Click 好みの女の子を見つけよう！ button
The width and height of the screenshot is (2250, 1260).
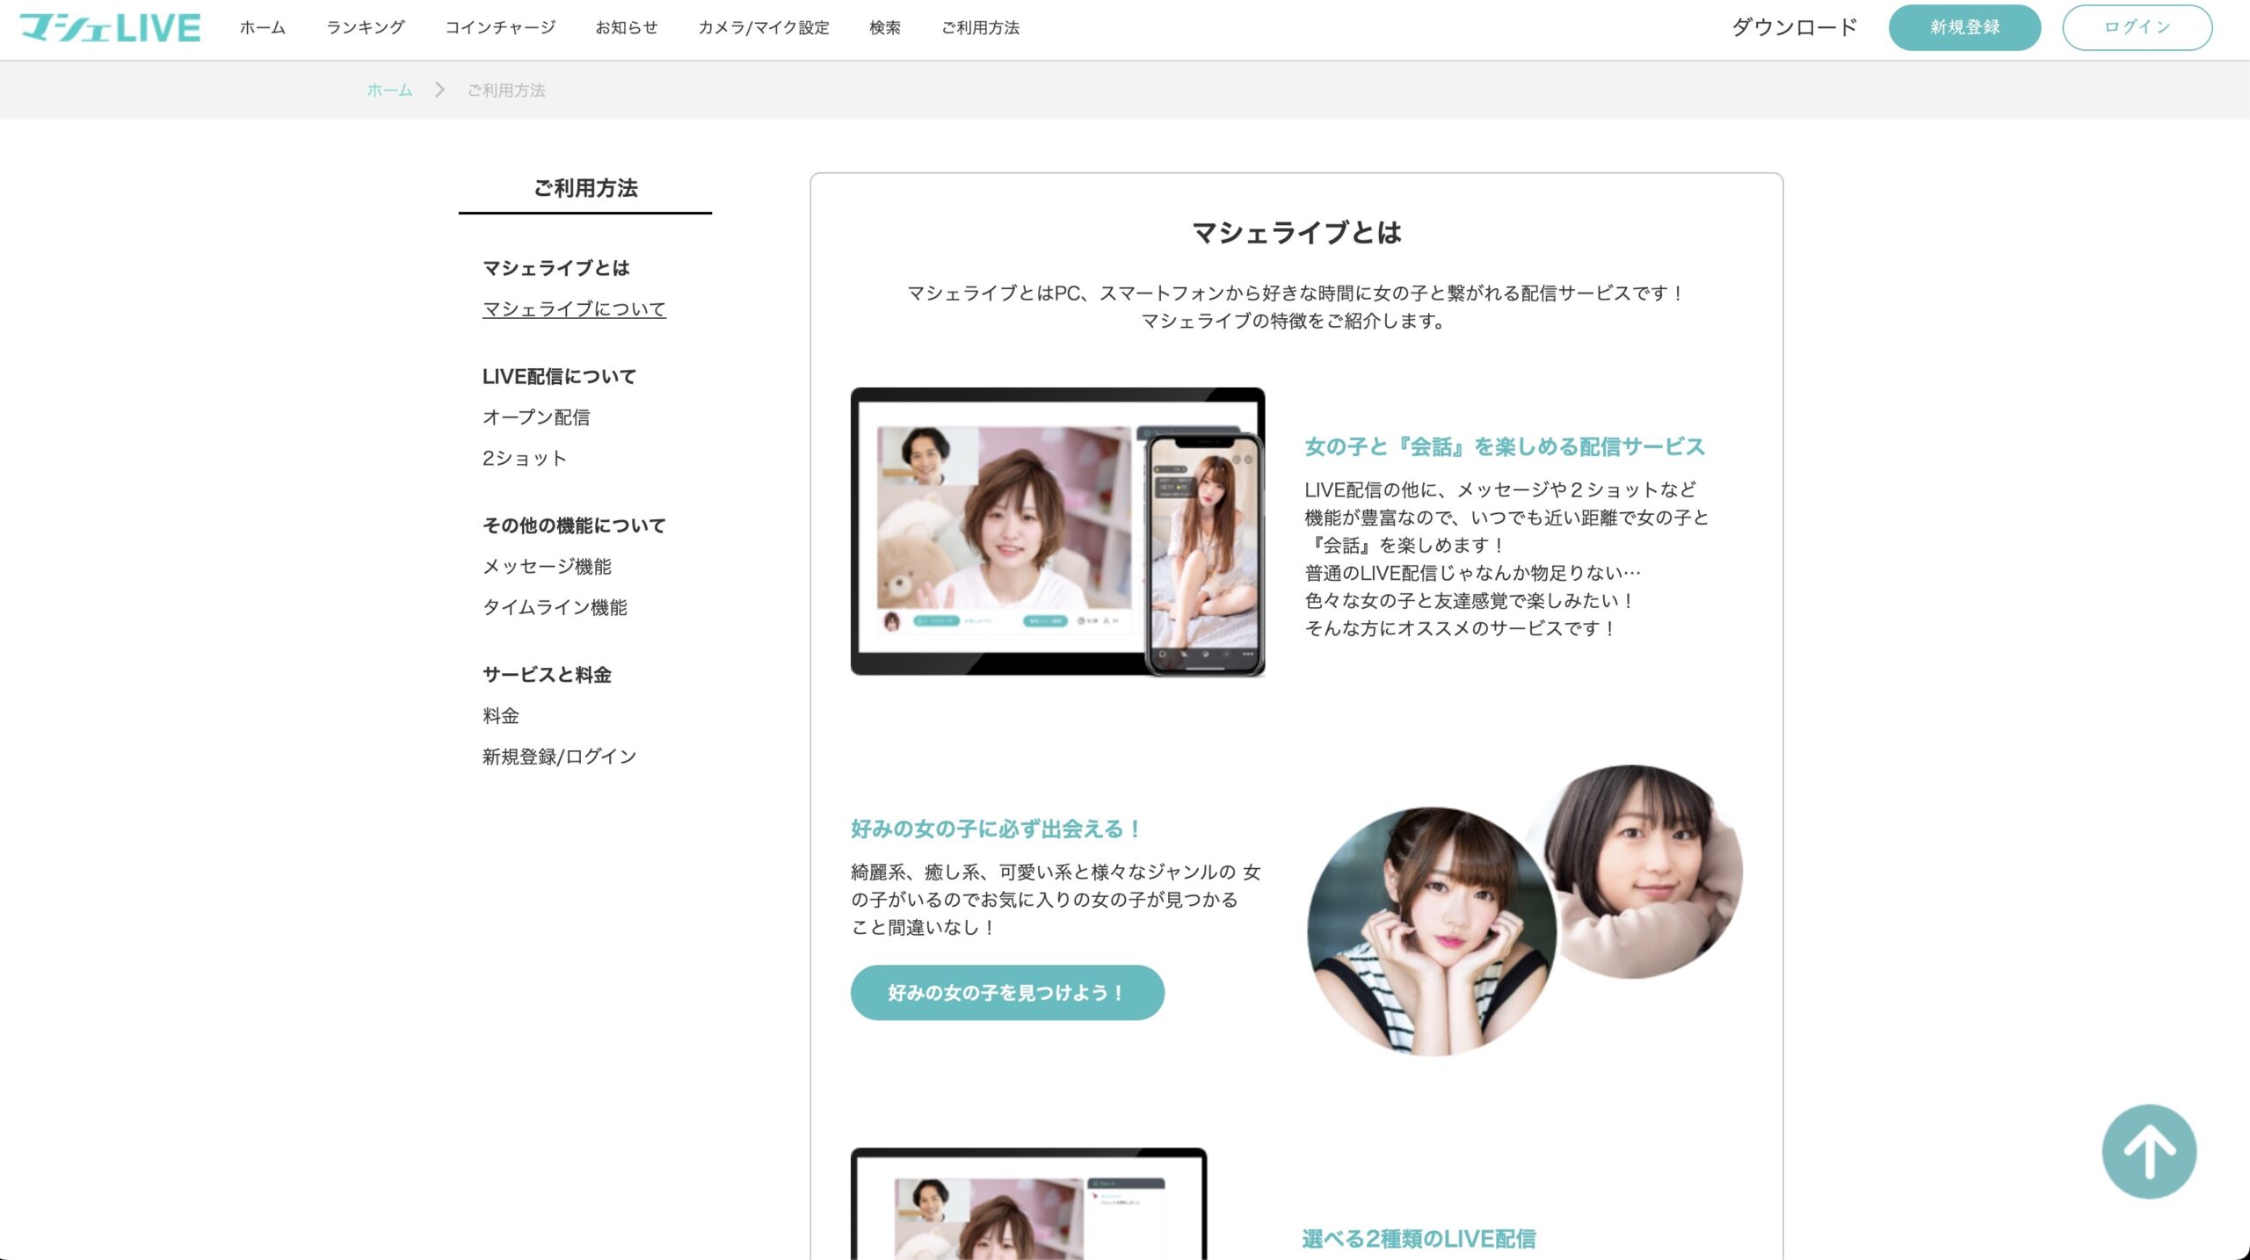(x=1007, y=993)
